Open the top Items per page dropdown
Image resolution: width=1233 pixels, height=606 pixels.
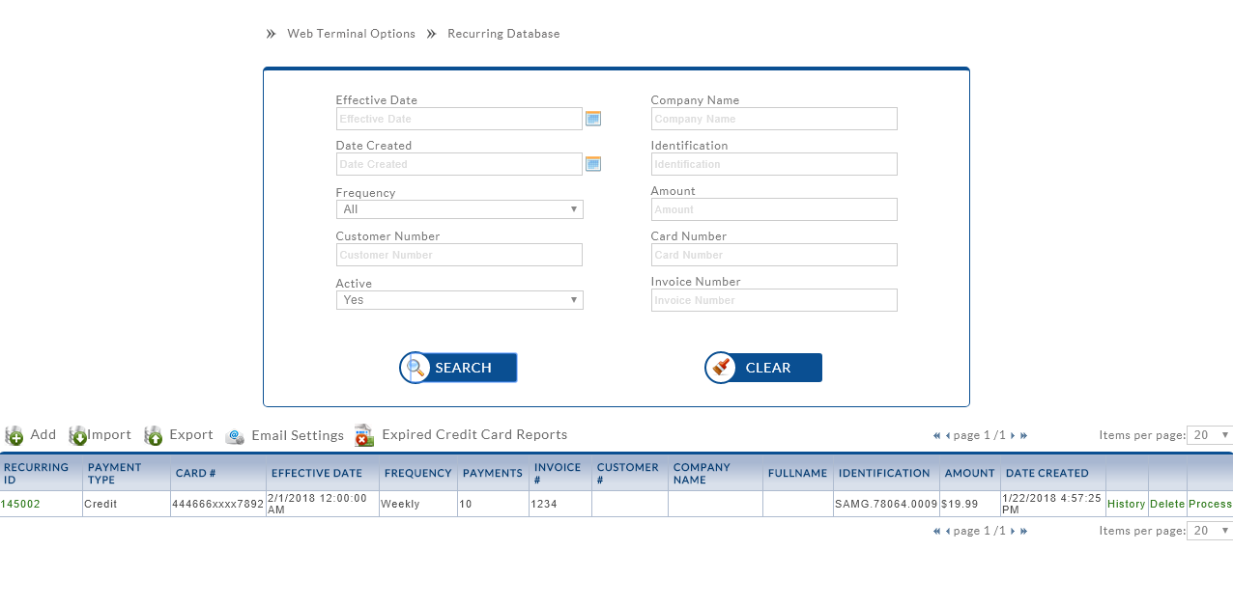tap(1209, 435)
